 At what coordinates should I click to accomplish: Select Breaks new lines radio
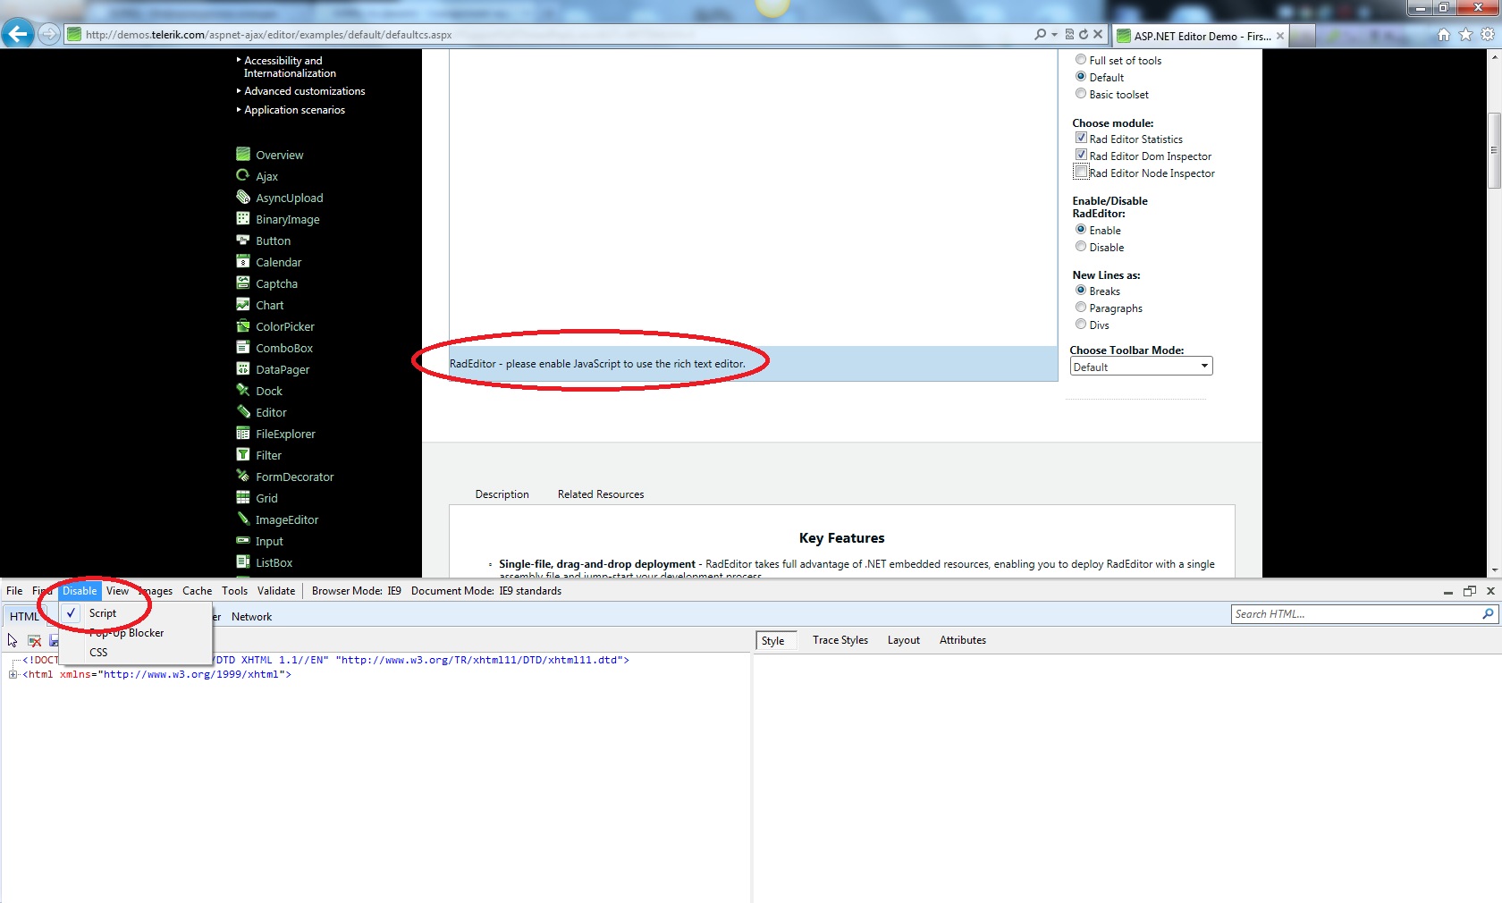click(1081, 291)
